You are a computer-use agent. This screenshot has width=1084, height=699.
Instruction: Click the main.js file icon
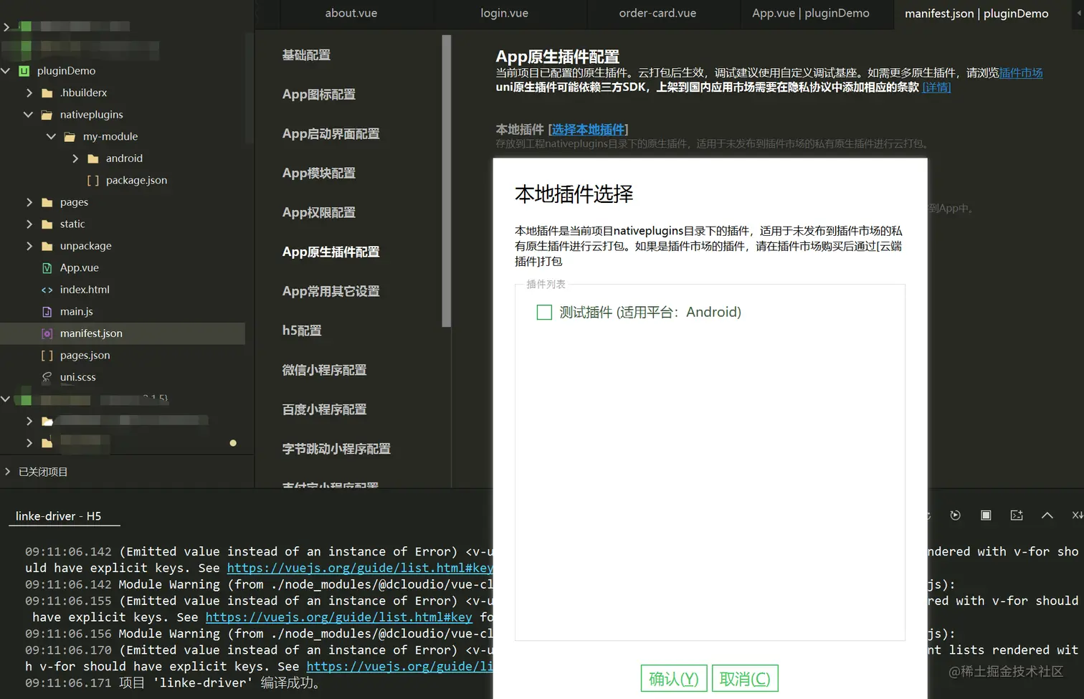[x=47, y=312]
